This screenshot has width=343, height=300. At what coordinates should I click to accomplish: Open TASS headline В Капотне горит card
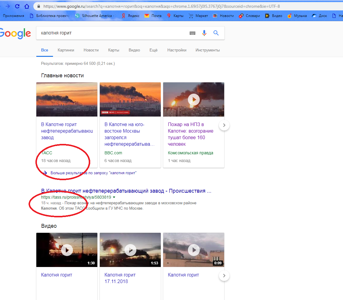click(67, 131)
